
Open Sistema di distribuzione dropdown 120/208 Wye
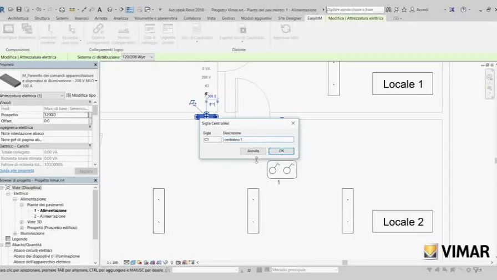[x=138, y=57]
